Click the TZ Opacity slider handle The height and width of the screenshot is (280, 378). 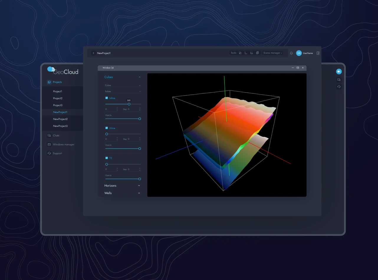click(140, 179)
